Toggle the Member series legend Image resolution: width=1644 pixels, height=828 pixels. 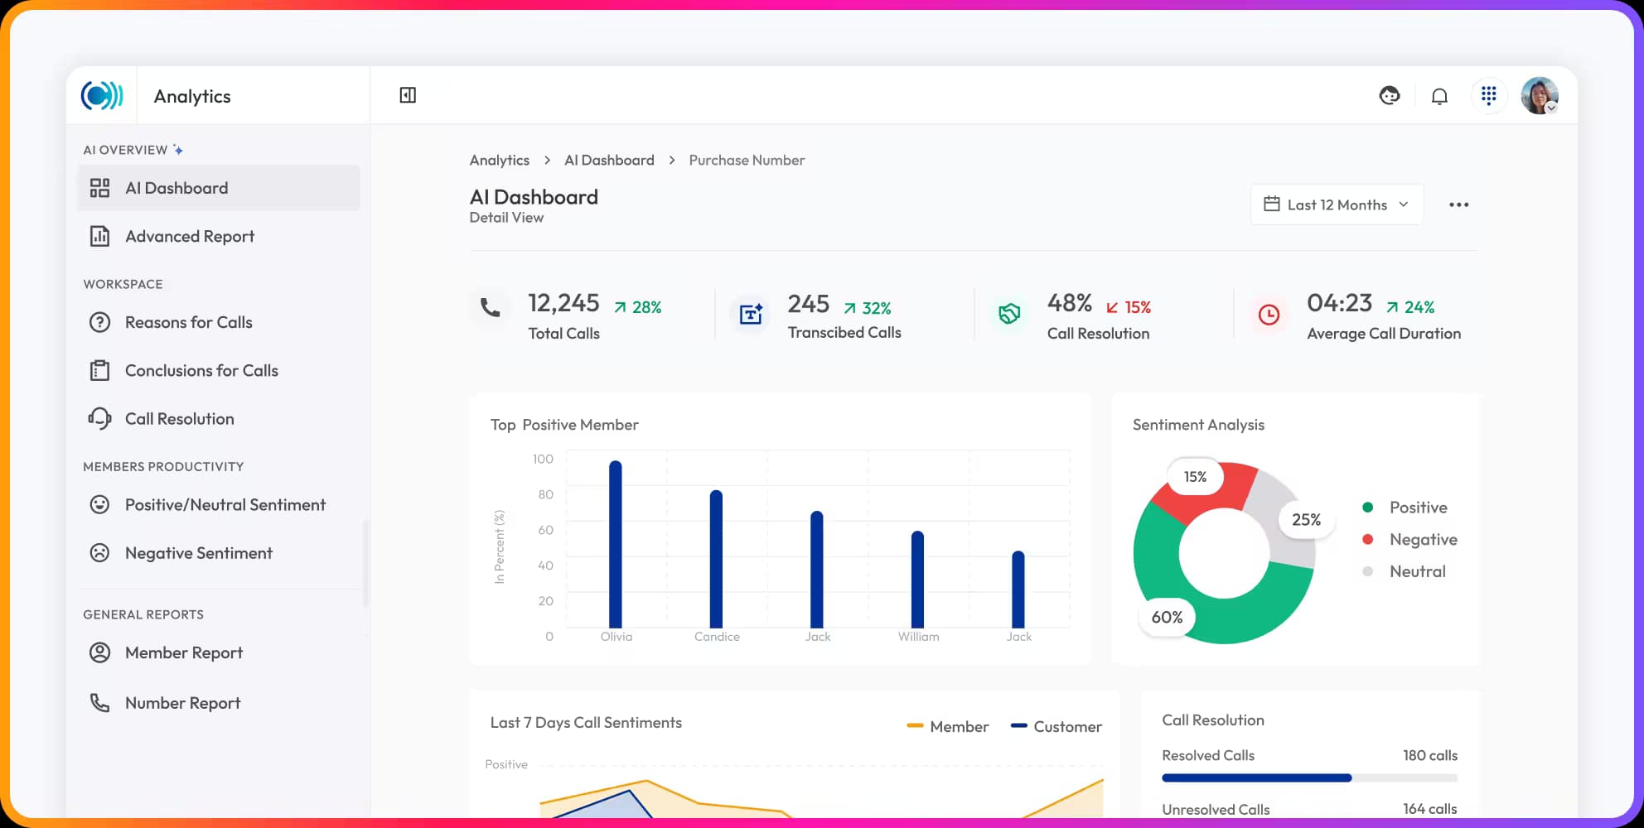coord(947,726)
